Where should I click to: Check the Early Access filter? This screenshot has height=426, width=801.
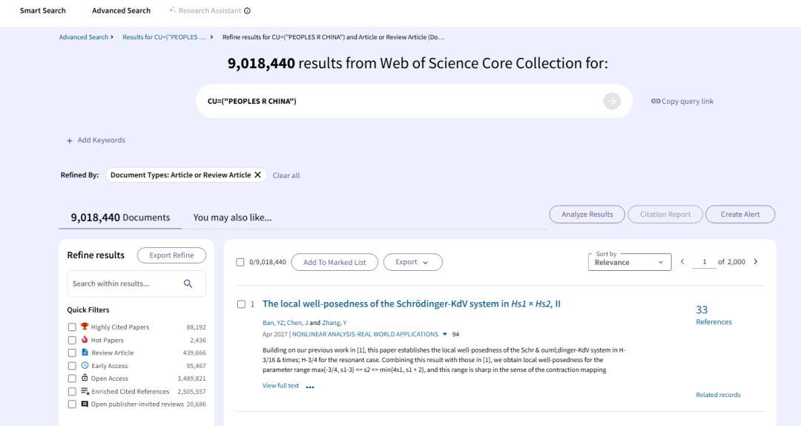[72, 366]
